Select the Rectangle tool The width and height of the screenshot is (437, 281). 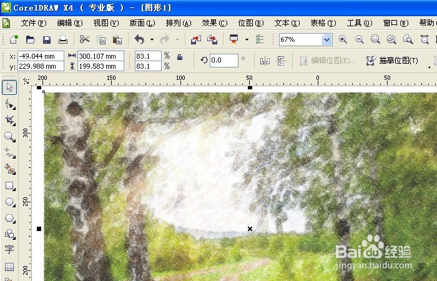click(9, 185)
